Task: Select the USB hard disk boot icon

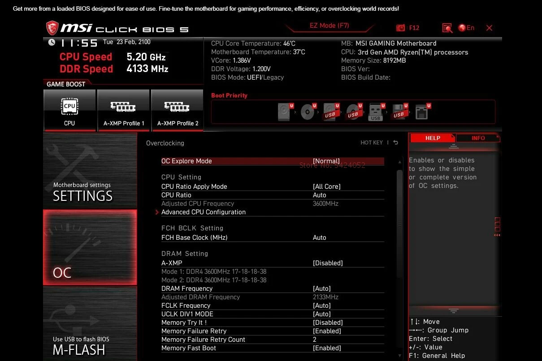Action: coord(331,111)
